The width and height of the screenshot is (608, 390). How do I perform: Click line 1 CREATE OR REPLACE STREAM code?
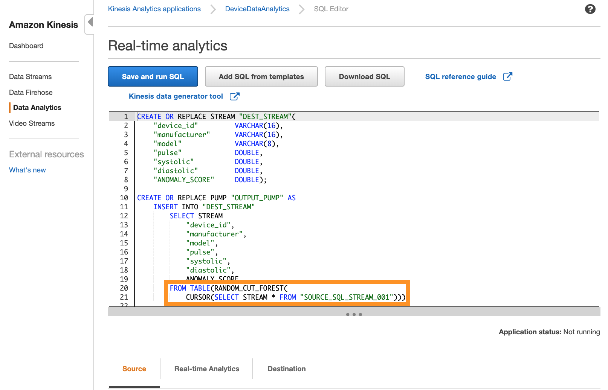217,117
